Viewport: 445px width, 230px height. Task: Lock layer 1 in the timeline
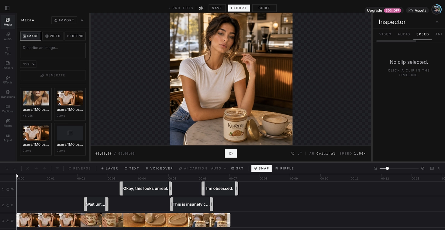[8, 189]
